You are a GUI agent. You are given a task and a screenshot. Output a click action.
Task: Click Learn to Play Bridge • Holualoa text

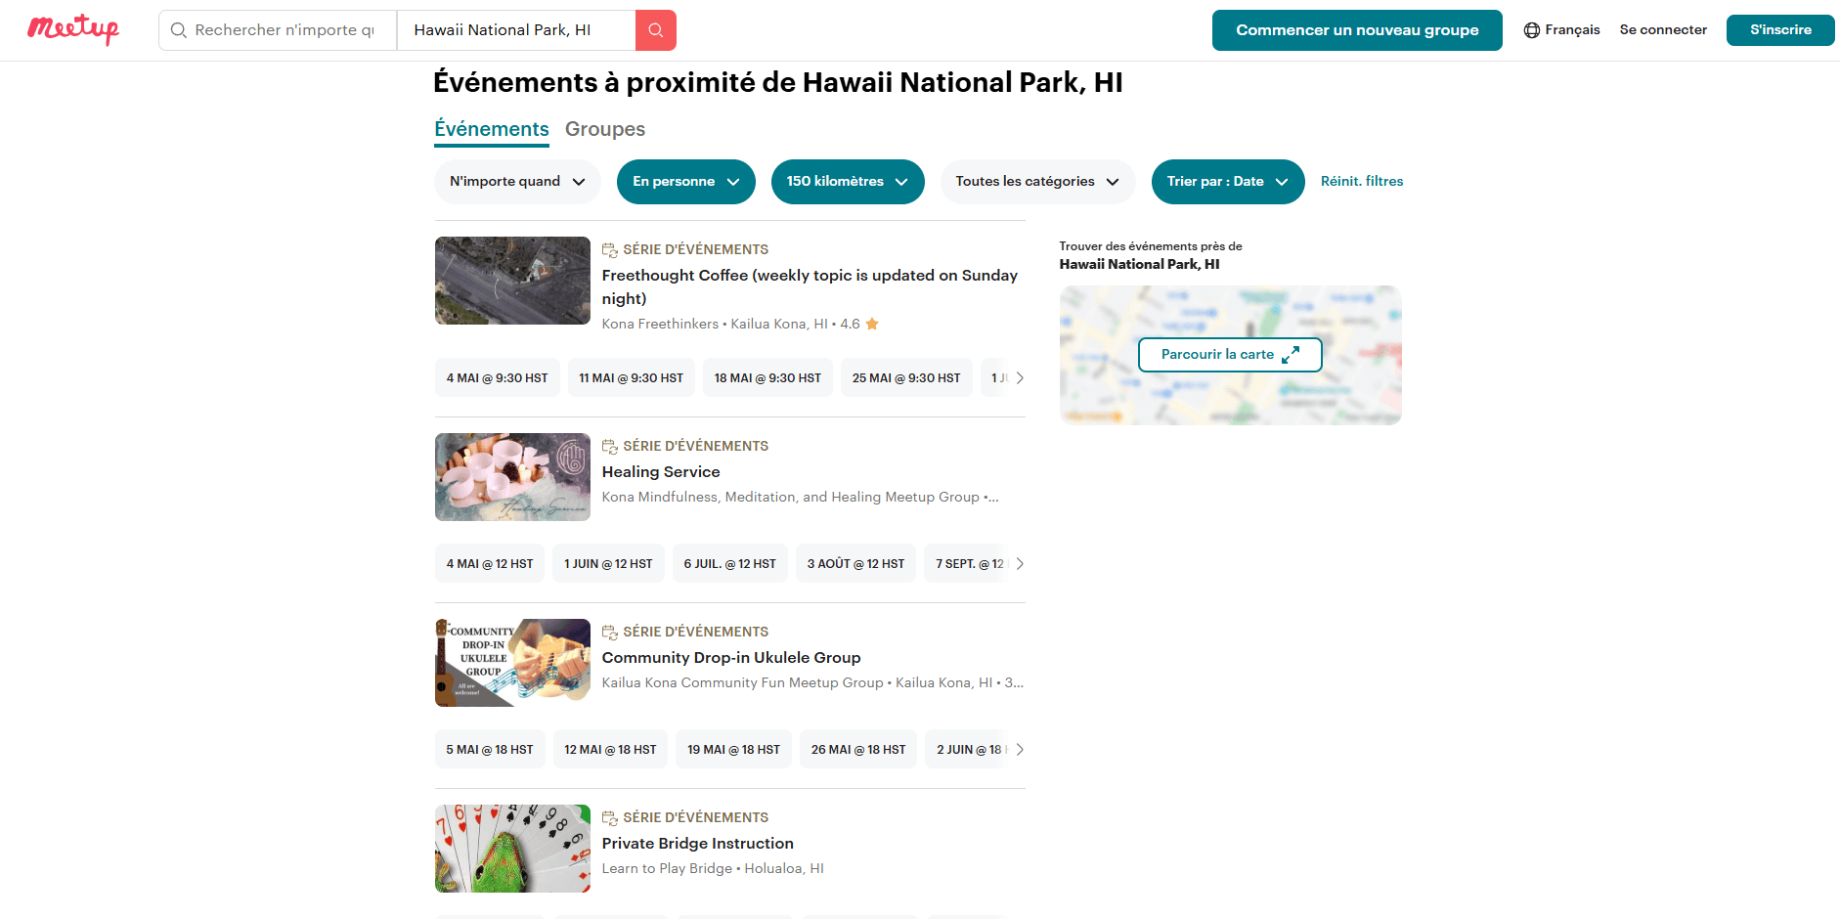713,868
